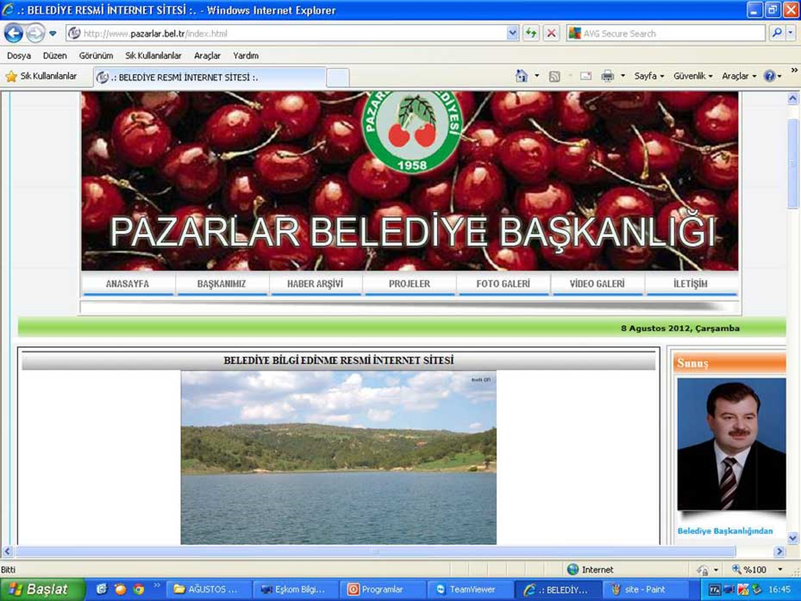Click the 16:45 taskbar clock
Image resolution: width=801 pixels, height=601 pixels.
pos(780,590)
